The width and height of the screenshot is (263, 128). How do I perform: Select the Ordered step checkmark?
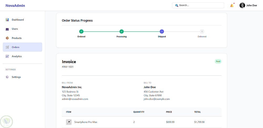pos(81,31)
